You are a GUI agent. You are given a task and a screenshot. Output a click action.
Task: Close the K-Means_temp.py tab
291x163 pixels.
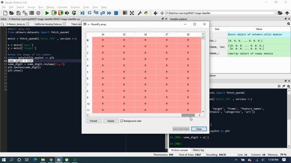click(28, 24)
